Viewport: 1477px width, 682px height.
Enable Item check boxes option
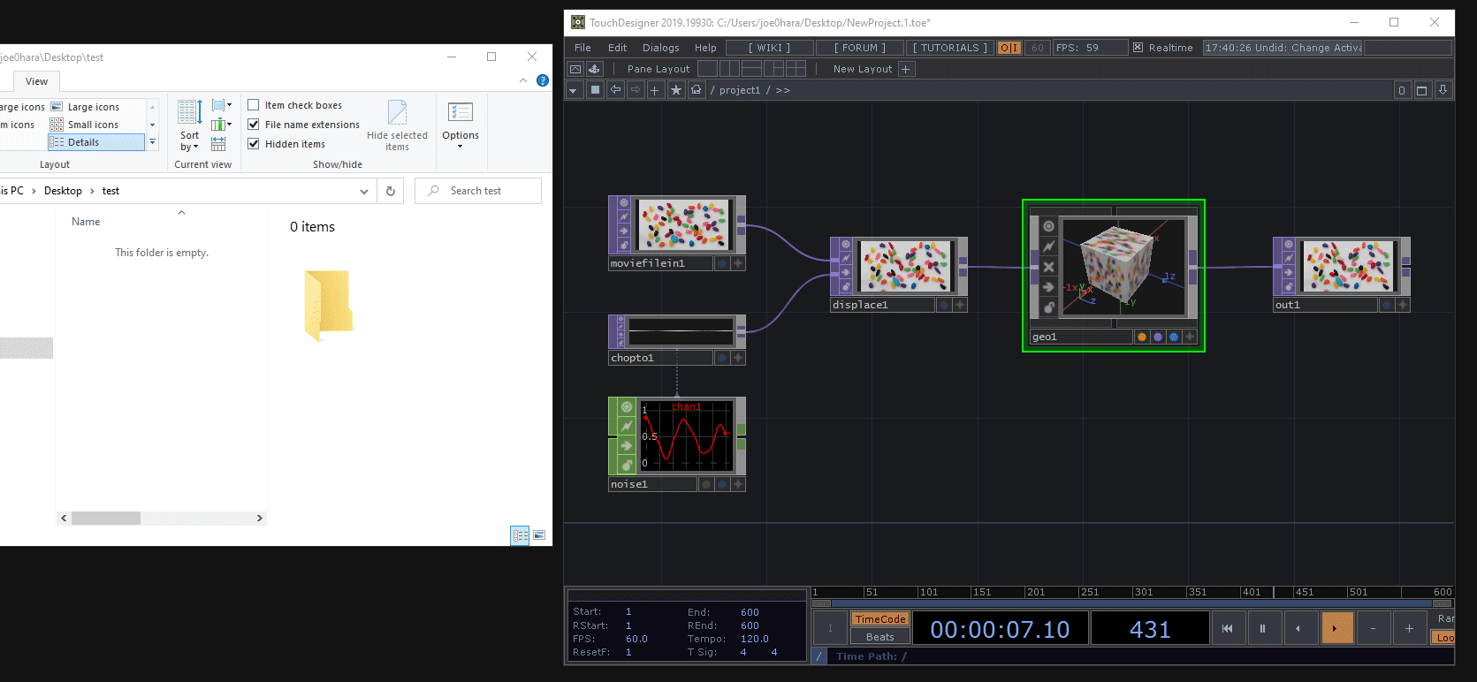pos(254,105)
